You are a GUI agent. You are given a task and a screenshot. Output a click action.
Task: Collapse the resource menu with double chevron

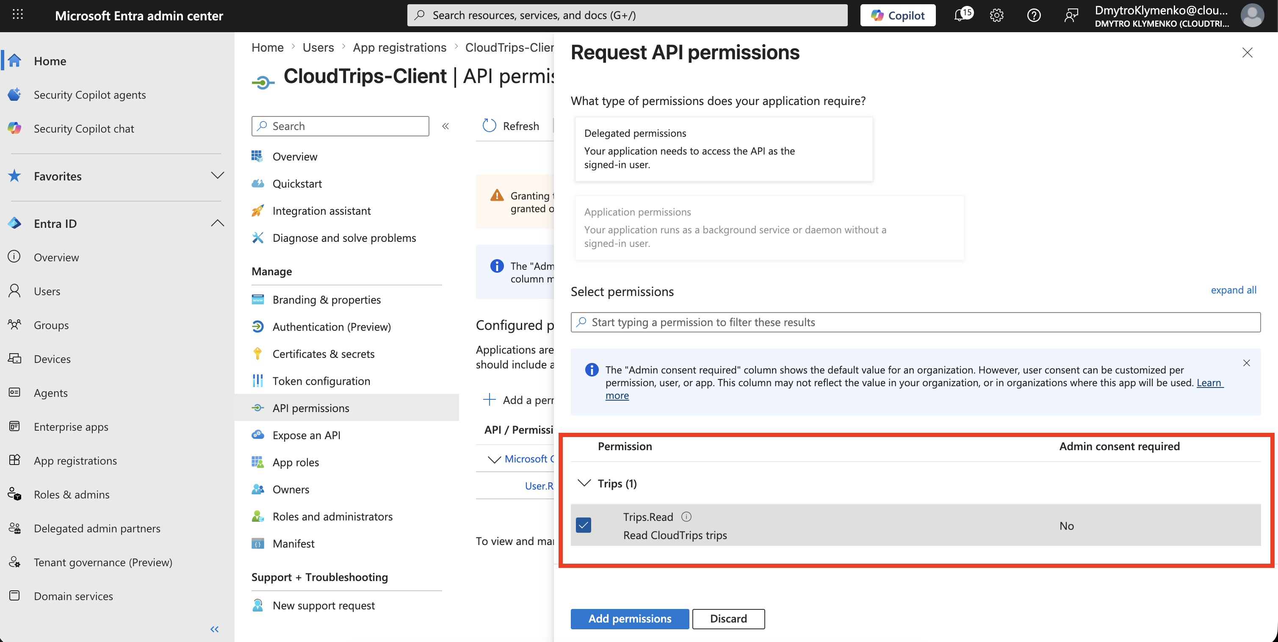click(x=445, y=126)
